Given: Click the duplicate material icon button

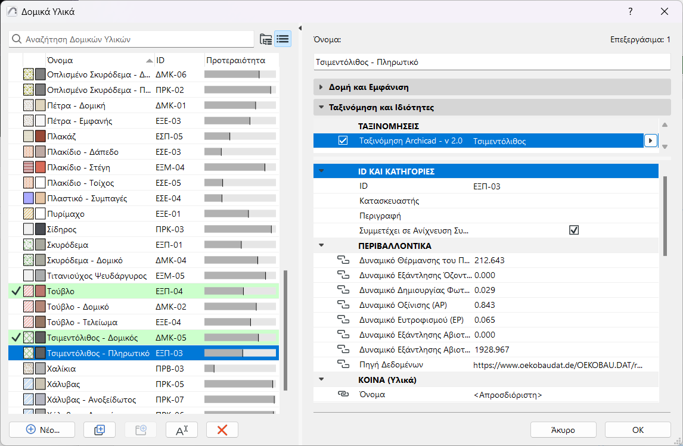Looking at the screenshot, I should (100, 430).
